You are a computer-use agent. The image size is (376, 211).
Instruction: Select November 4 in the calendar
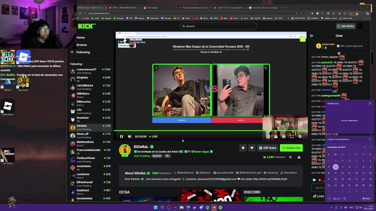pyautogui.click(x=335, y=167)
